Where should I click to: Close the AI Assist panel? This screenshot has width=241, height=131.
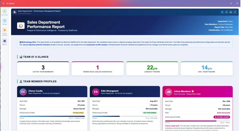(x=237, y=3)
